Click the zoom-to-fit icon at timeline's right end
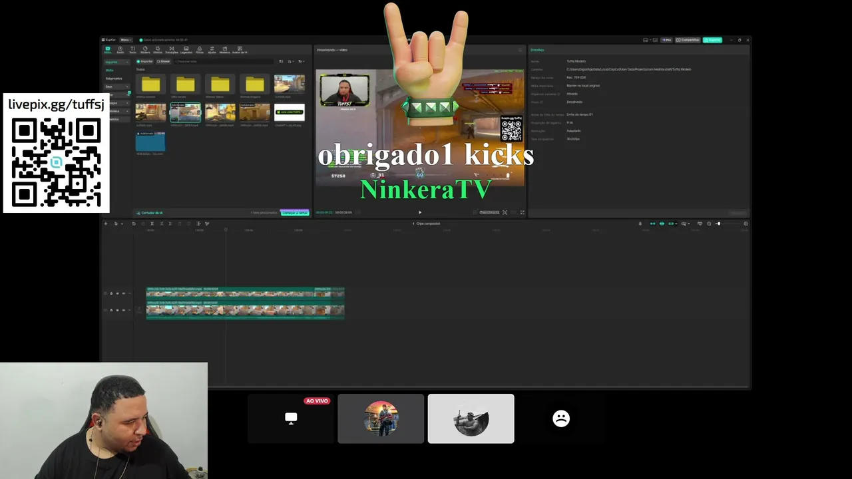 [745, 224]
